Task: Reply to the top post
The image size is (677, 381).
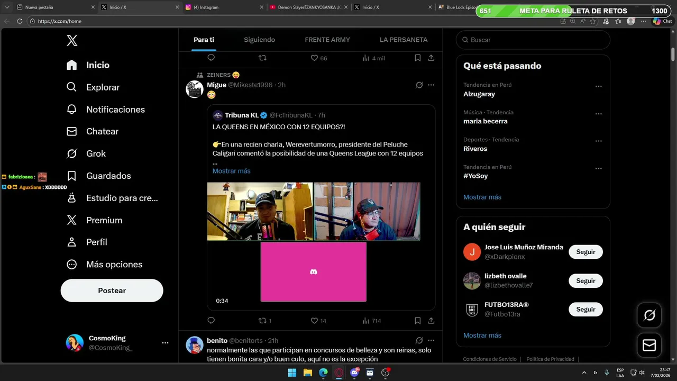Action: [x=211, y=58]
